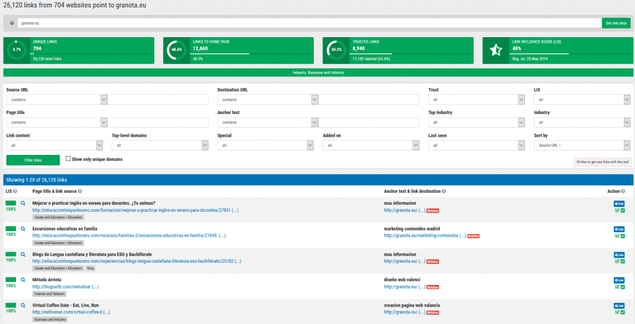Open the Source URL contains dropdown
The width and height of the screenshot is (635, 324).
tap(56, 100)
